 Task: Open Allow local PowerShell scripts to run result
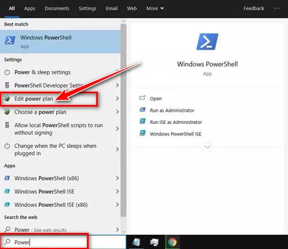(x=60, y=129)
